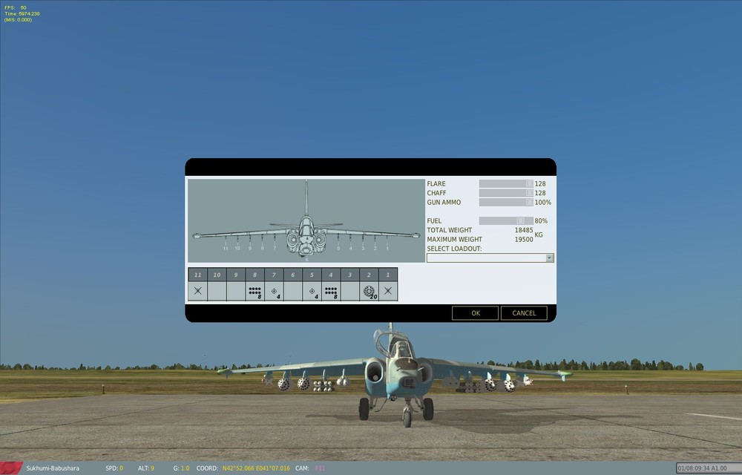The image size is (742, 475).
Task: Click the Flare count value 128
Action: click(540, 183)
